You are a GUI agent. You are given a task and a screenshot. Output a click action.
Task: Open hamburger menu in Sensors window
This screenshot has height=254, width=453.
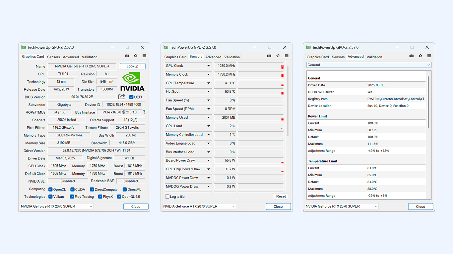pos(287,56)
